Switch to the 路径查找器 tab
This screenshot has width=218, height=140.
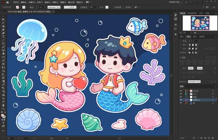coord(192,13)
